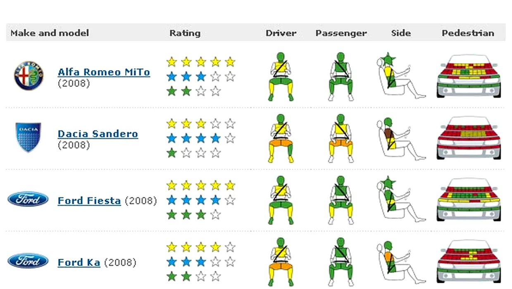
Task: Open the Dacia Sandero link
Action: pyautogui.click(x=98, y=134)
